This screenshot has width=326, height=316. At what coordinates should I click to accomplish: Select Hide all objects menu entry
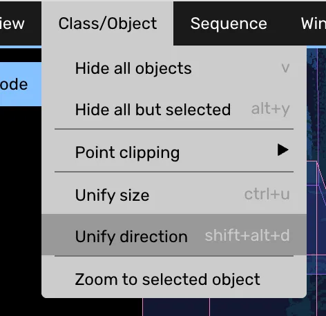pos(174,68)
